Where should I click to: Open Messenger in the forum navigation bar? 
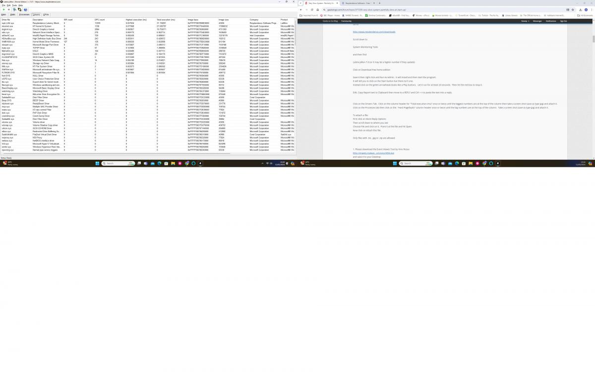[x=537, y=21]
